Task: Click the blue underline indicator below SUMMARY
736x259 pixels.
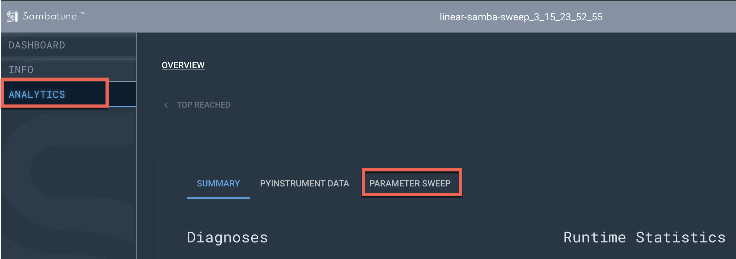Action: coord(218,198)
